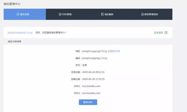Click the 域名解析 tab icon

coord(102,14)
